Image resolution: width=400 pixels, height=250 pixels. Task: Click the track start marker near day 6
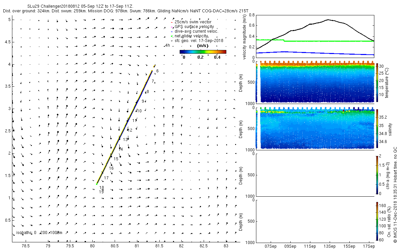tap(154, 66)
